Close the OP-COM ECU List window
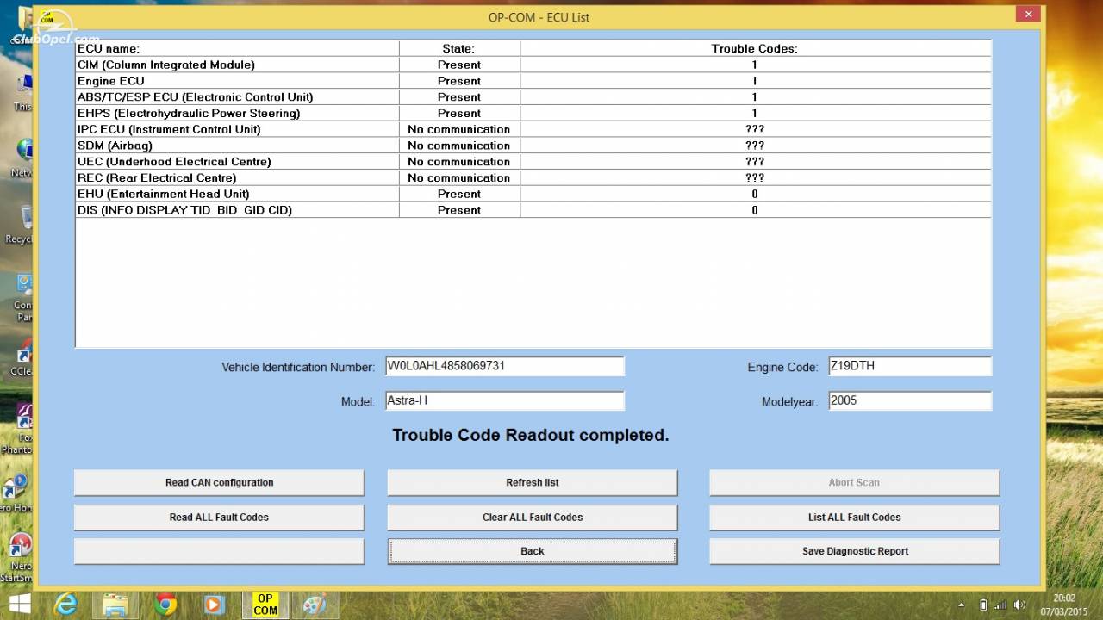Screen dimensions: 1103x620 [x=1027, y=14]
